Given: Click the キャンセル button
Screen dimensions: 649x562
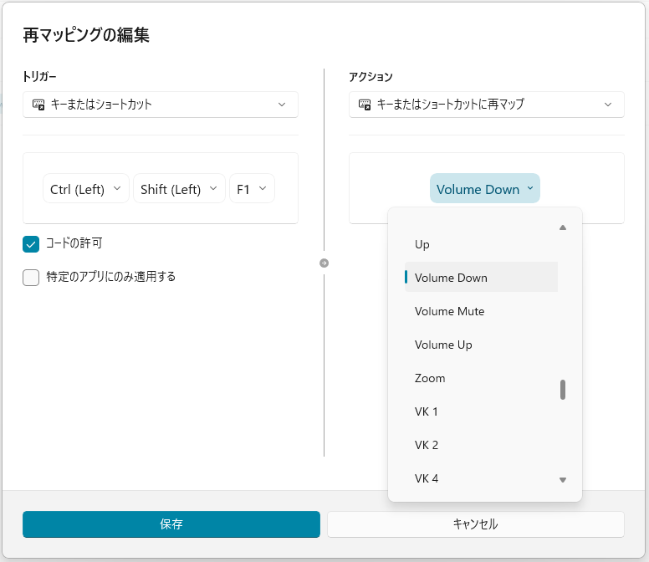Looking at the screenshot, I should pyautogui.click(x=476, y=524).
